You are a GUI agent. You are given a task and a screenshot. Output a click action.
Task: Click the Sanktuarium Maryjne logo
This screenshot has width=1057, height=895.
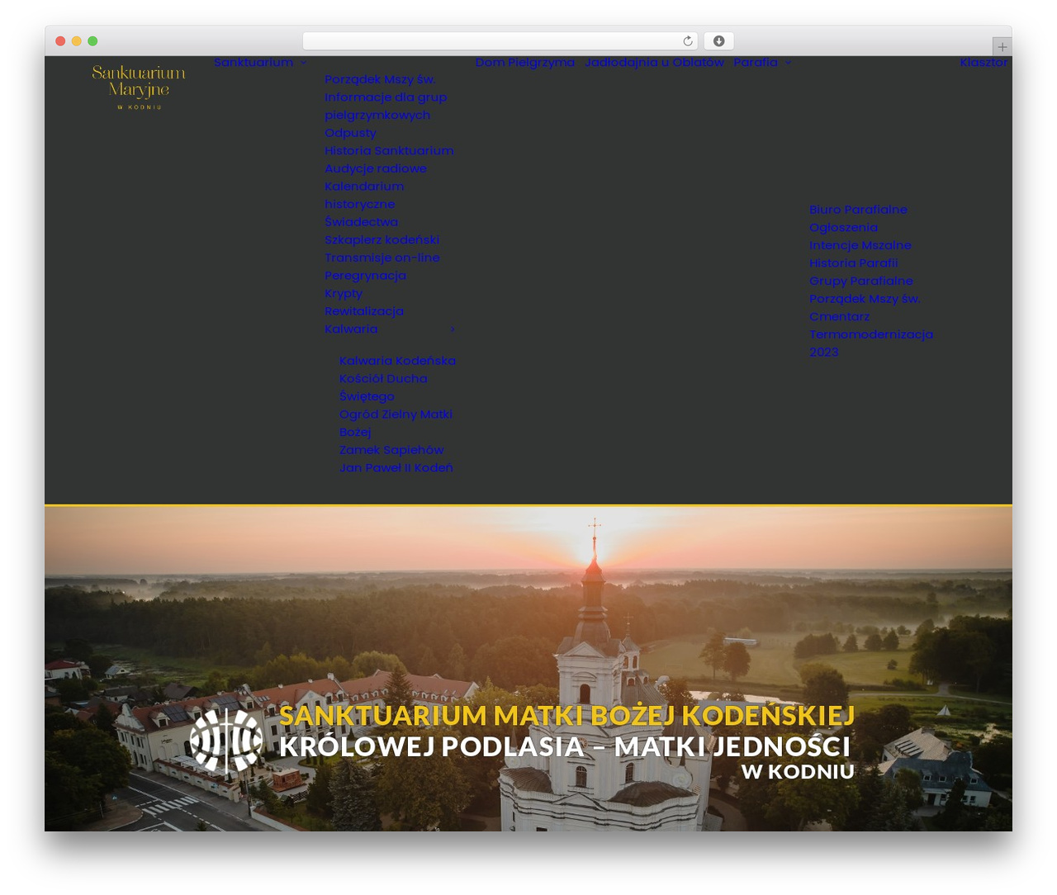pyautogui.click(x=139, y=88)
